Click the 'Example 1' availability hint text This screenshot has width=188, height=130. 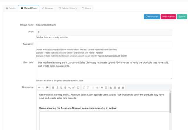tap(69, 53)
